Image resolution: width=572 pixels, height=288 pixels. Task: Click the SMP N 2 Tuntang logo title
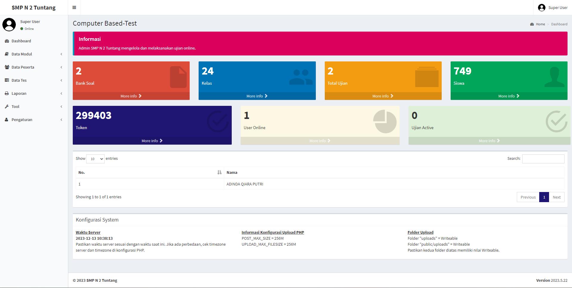click(x=34, y=7)
